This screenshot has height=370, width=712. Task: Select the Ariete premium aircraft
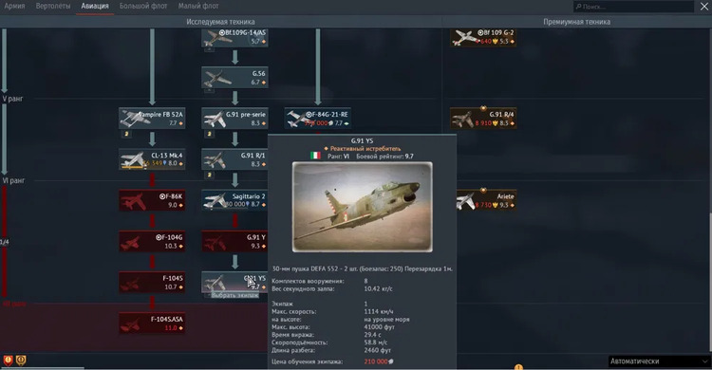point(483,201)
